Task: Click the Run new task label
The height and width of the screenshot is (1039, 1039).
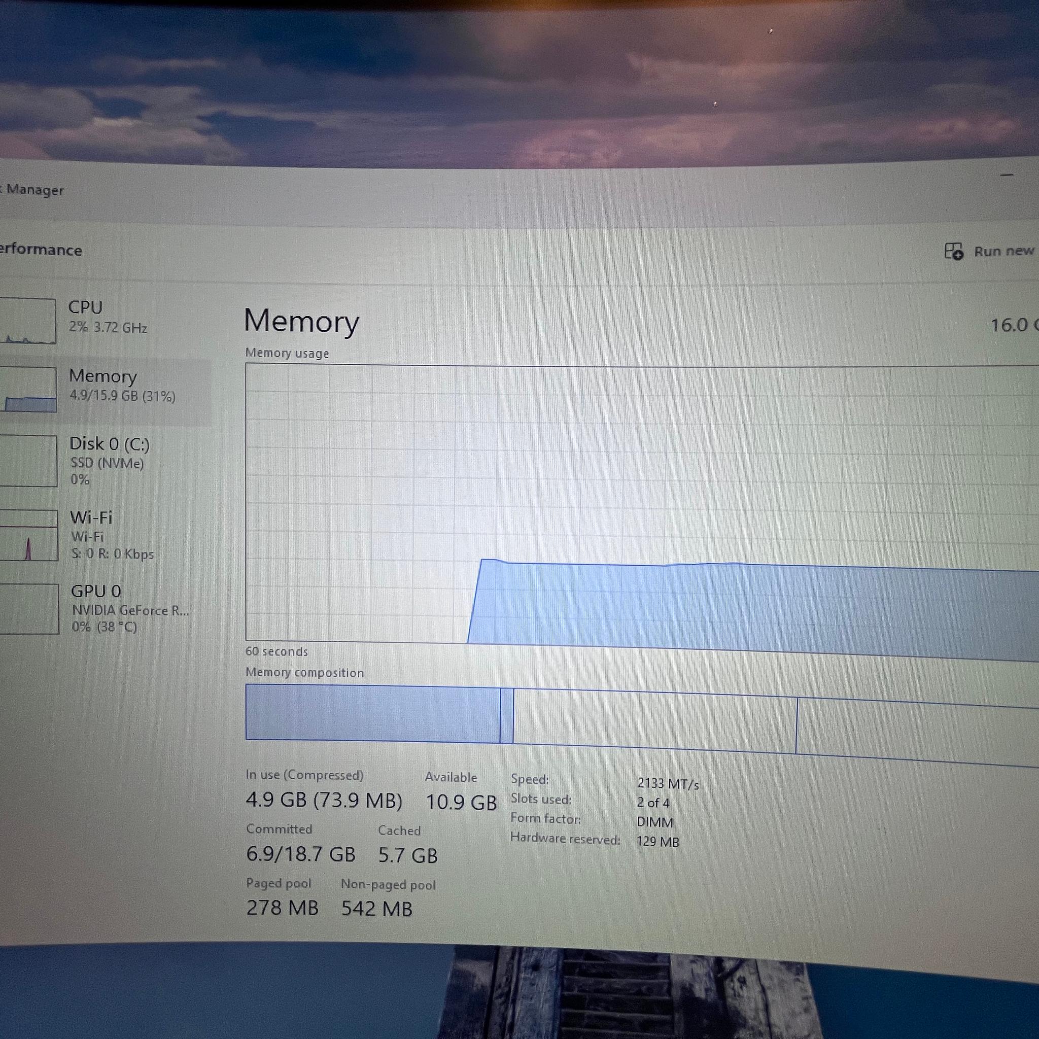Action: [x=1005, y=252]
